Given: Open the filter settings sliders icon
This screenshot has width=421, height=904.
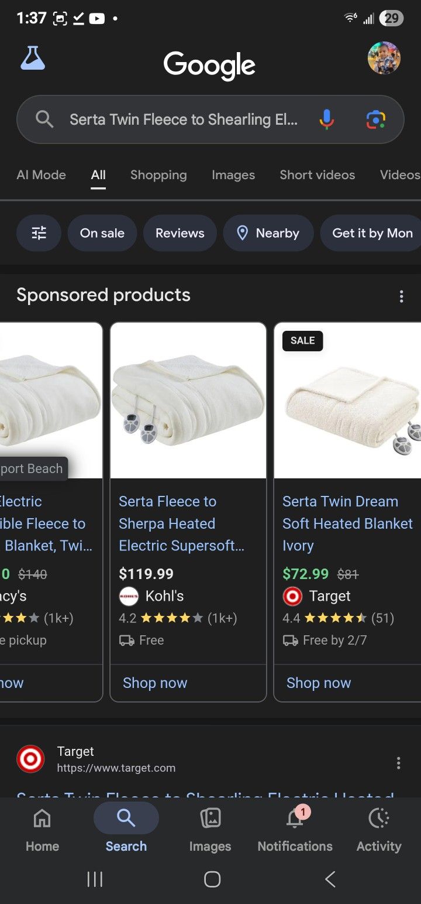Looking at the screenshot, I should click(x=39, y=233).
